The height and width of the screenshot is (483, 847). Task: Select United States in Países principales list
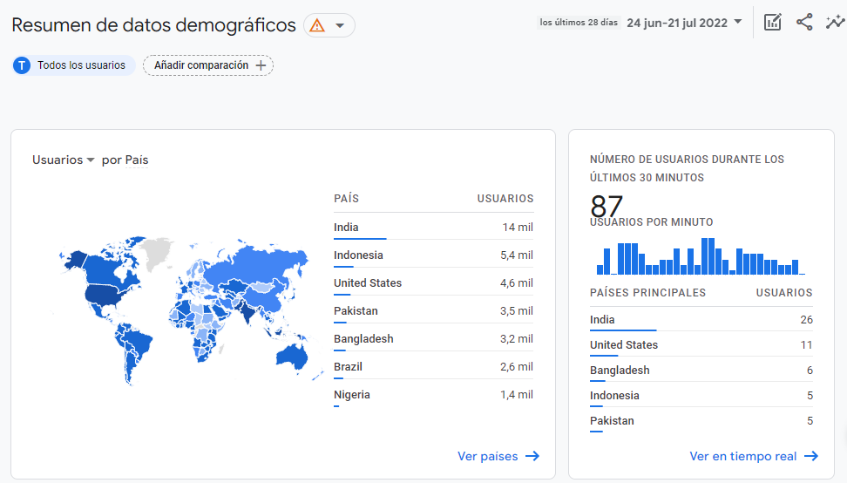pyautogui.click(x=623, y=345)
